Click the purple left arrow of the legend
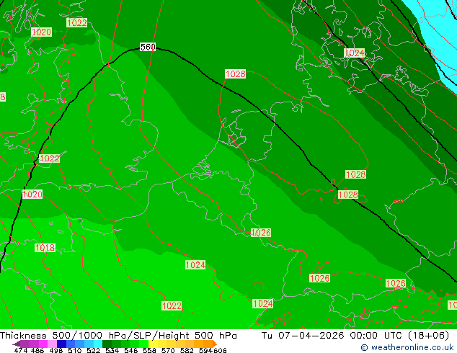The height and width of the screenshot is (353, 457). click(x=17, y=344)
